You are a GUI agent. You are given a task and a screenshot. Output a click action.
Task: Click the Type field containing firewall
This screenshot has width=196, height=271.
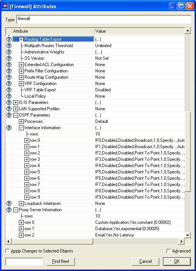104,19
